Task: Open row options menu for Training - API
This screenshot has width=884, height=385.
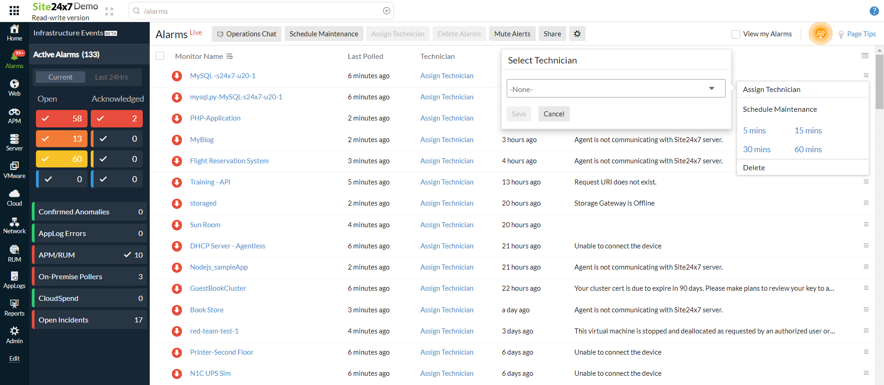Action: [866, 182]
